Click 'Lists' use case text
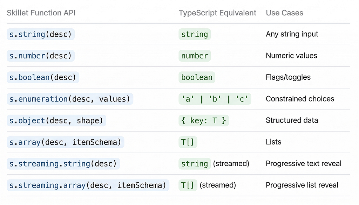This screenshot has width=359, height=205. (273, 142)
